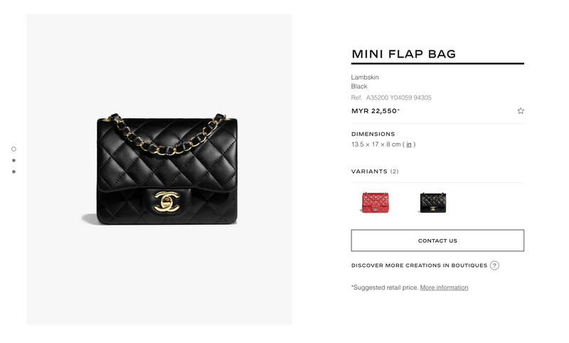Click the MYR 22,550 price

(376, 111)
